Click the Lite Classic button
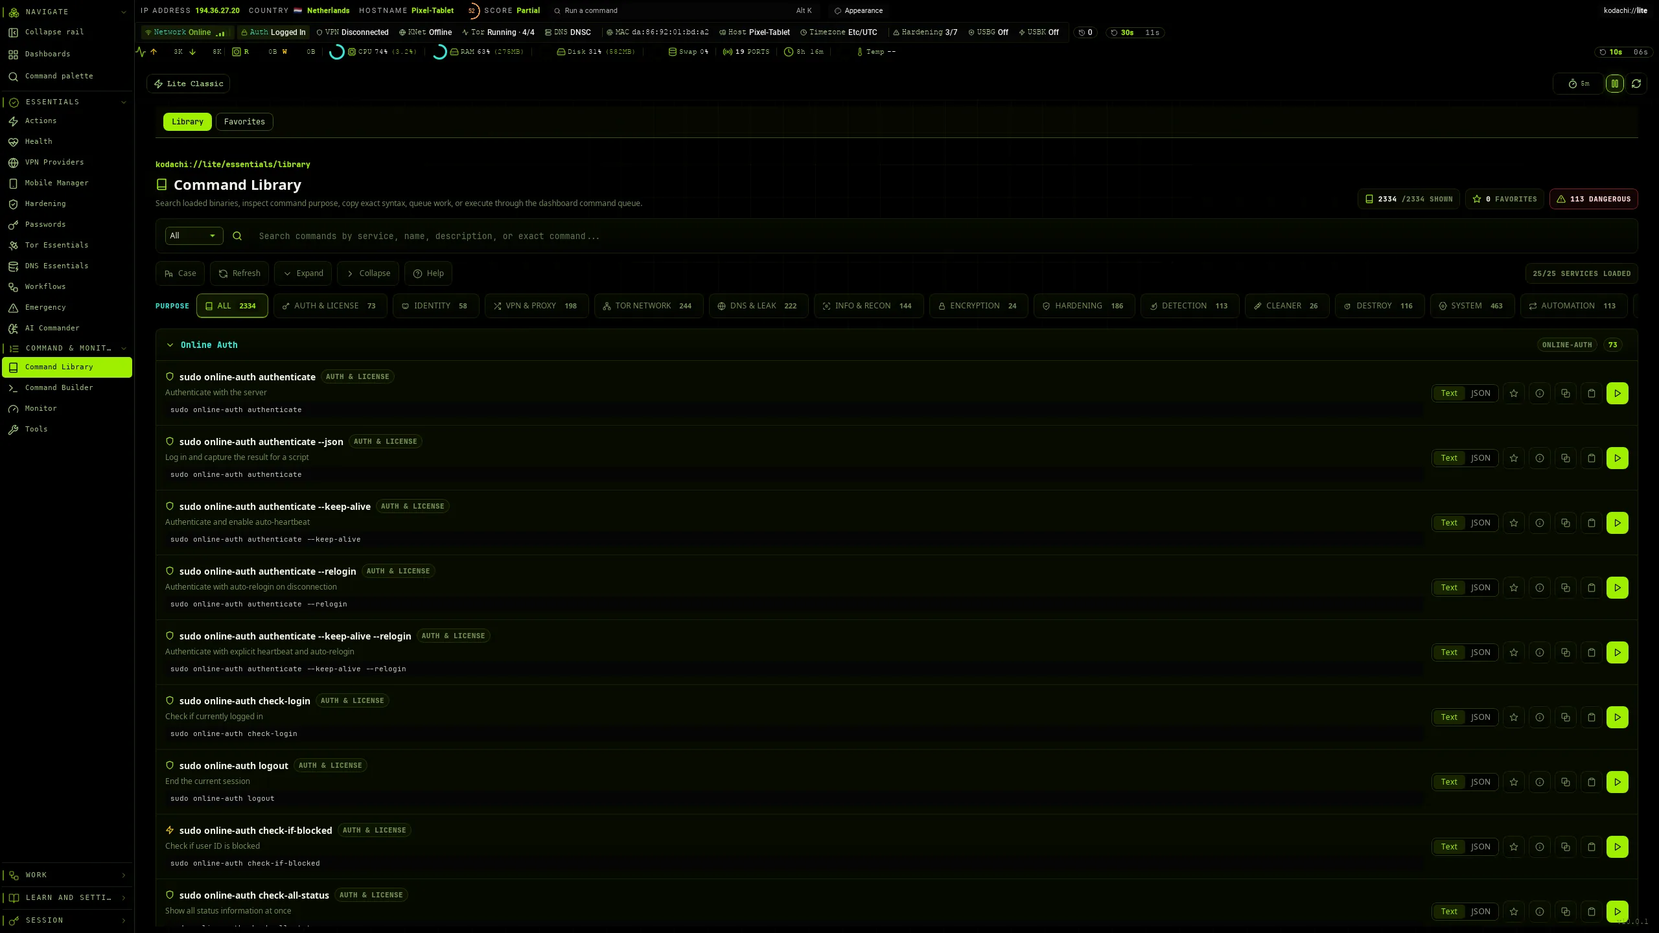Viewport: 1659px width, 933px height. tap(188, 84)
